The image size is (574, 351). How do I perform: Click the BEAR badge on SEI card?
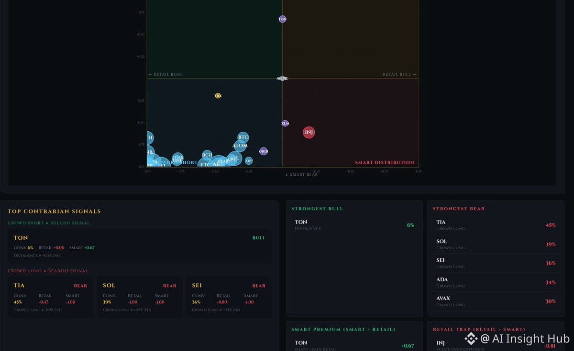pyautogui.click(x=259, y=286)
